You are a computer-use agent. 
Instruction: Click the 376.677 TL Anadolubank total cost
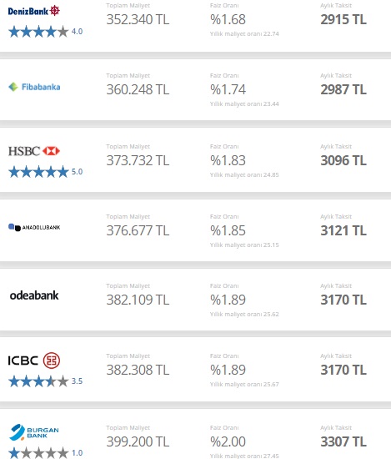[x=138, y=230]
